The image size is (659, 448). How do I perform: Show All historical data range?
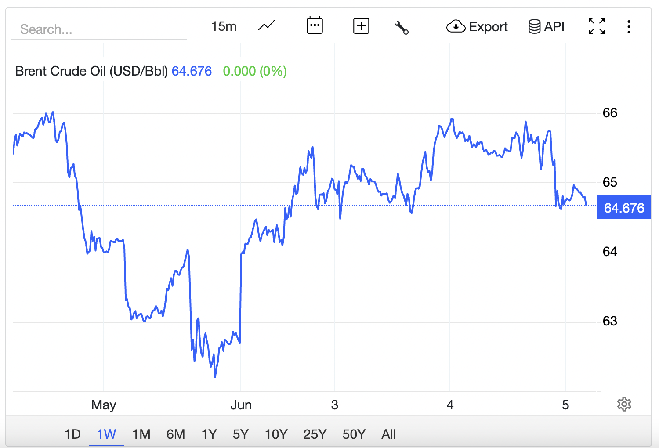tap(388, 434)
